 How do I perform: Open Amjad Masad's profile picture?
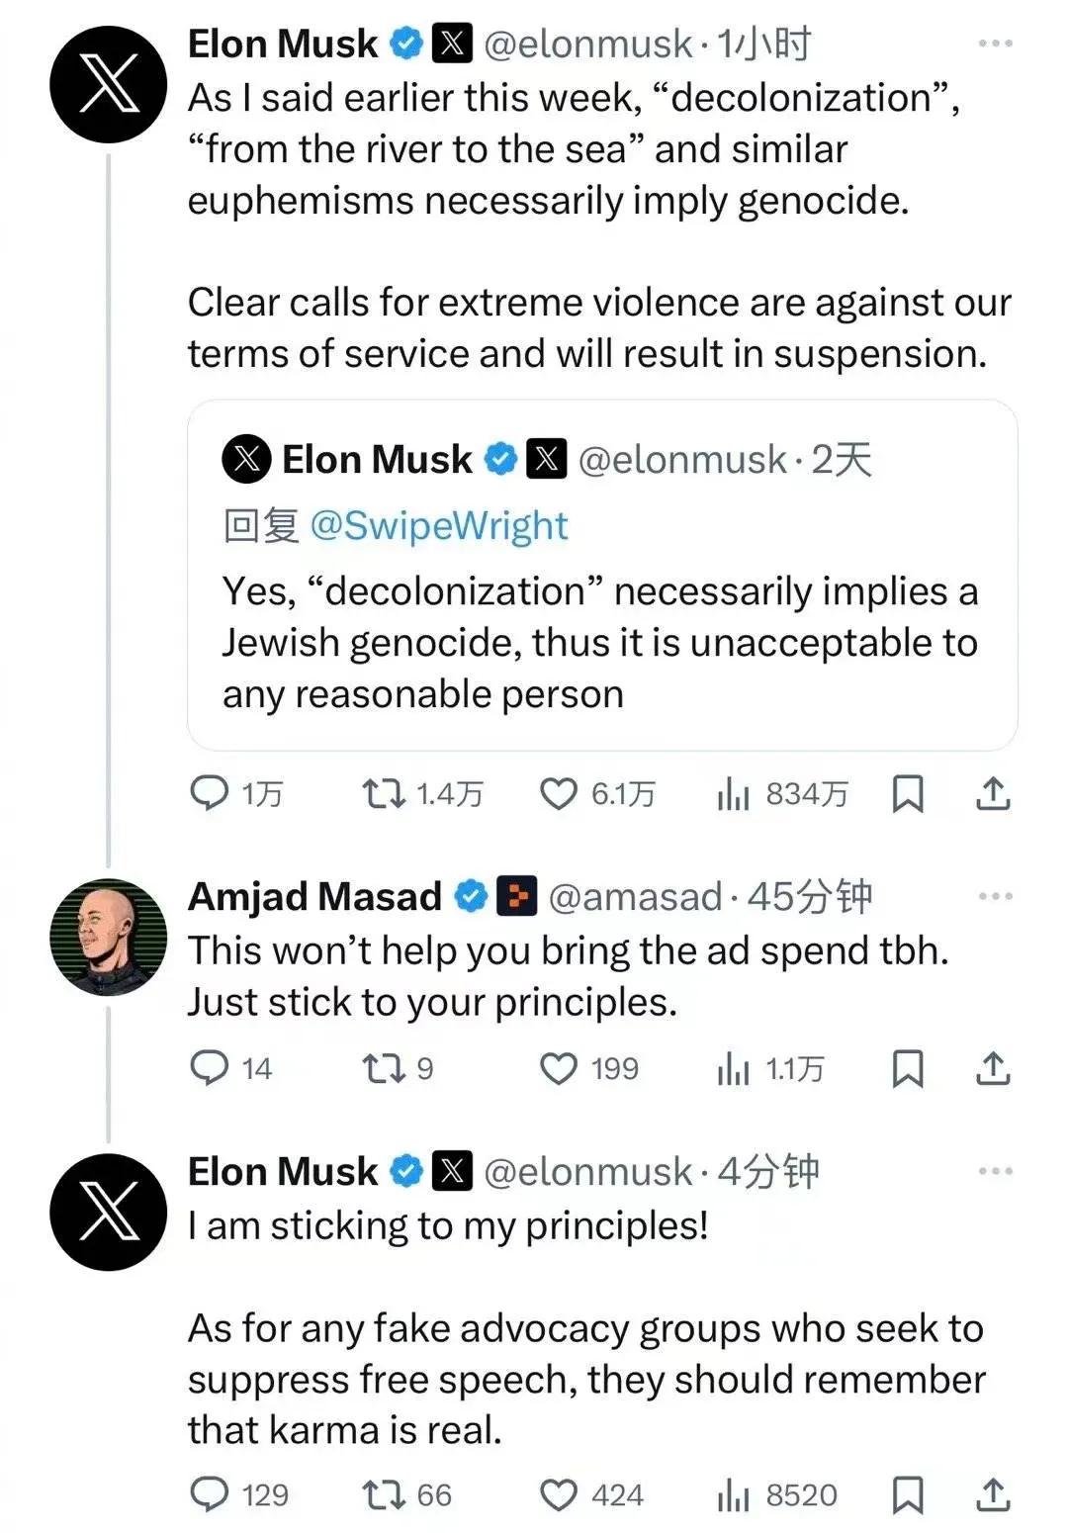[109, 937]
